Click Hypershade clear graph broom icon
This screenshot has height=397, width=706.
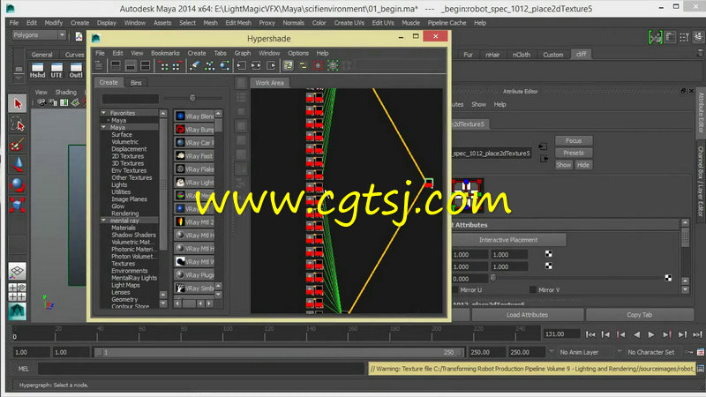click(x=194, y=65)
